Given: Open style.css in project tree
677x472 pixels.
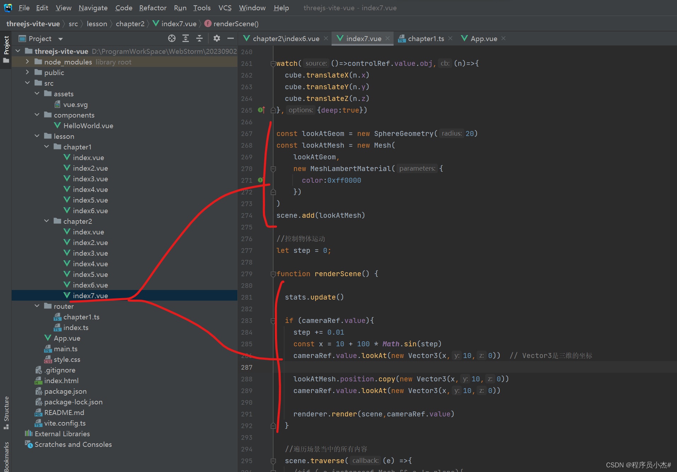Looking at the screenshot, I should [62, 359].
